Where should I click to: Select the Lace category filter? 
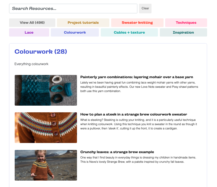[x=29, y=33]
